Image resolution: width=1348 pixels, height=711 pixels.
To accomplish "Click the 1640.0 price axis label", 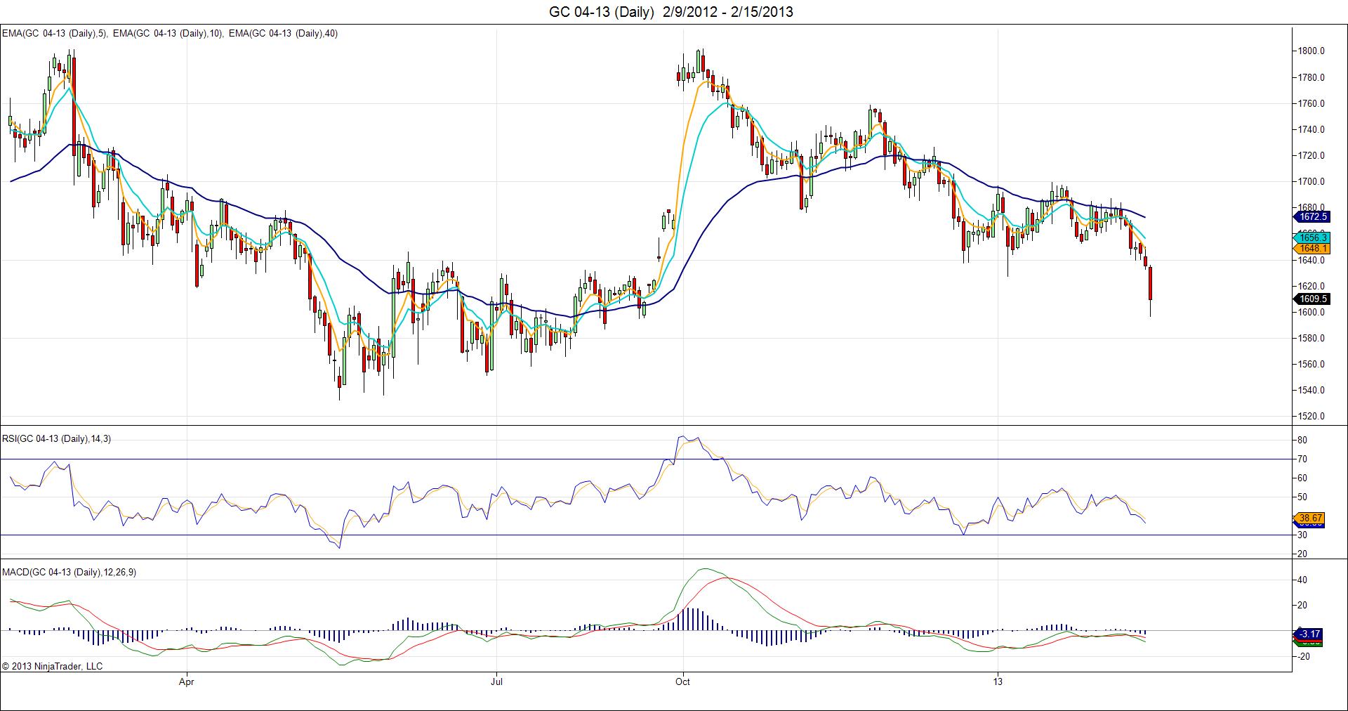I will 1311,260.
